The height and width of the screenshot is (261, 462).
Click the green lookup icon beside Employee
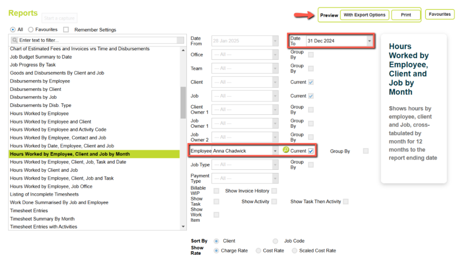[x=286, y=150]
